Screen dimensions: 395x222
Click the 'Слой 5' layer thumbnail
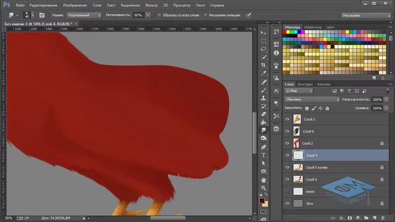point(297,179)
